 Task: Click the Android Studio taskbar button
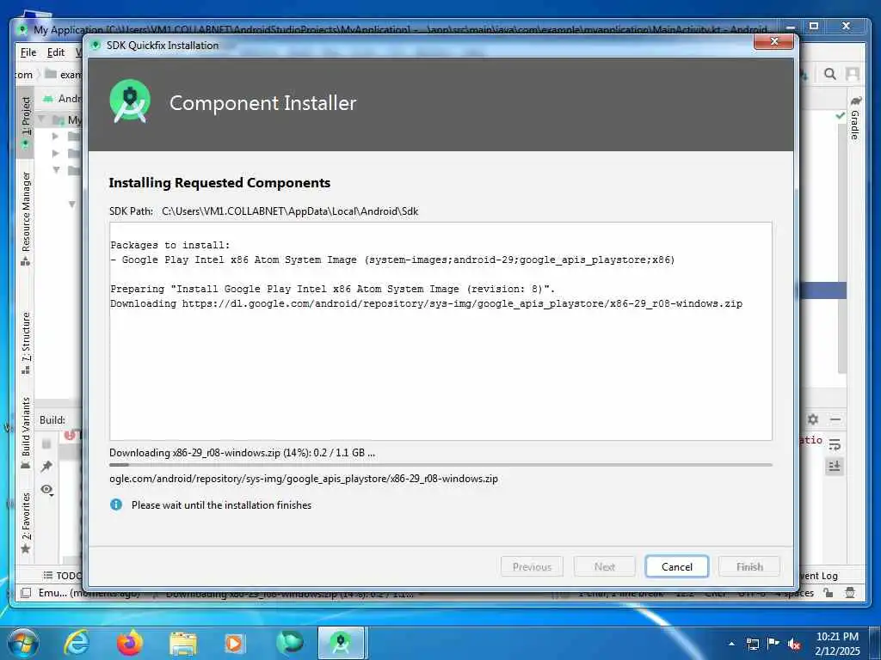tap(342, 643)
